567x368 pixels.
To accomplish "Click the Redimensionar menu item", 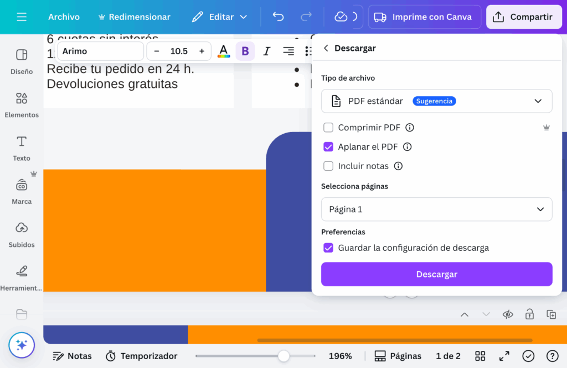I will tap(134, 17).
